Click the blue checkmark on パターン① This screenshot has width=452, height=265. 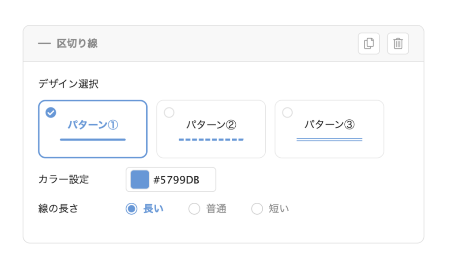tap(51, 113)
